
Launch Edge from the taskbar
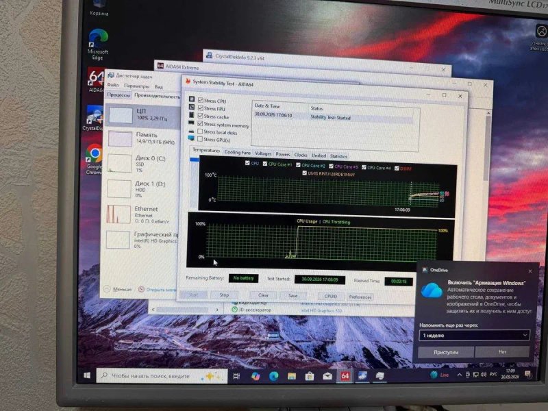pos(273,376)
